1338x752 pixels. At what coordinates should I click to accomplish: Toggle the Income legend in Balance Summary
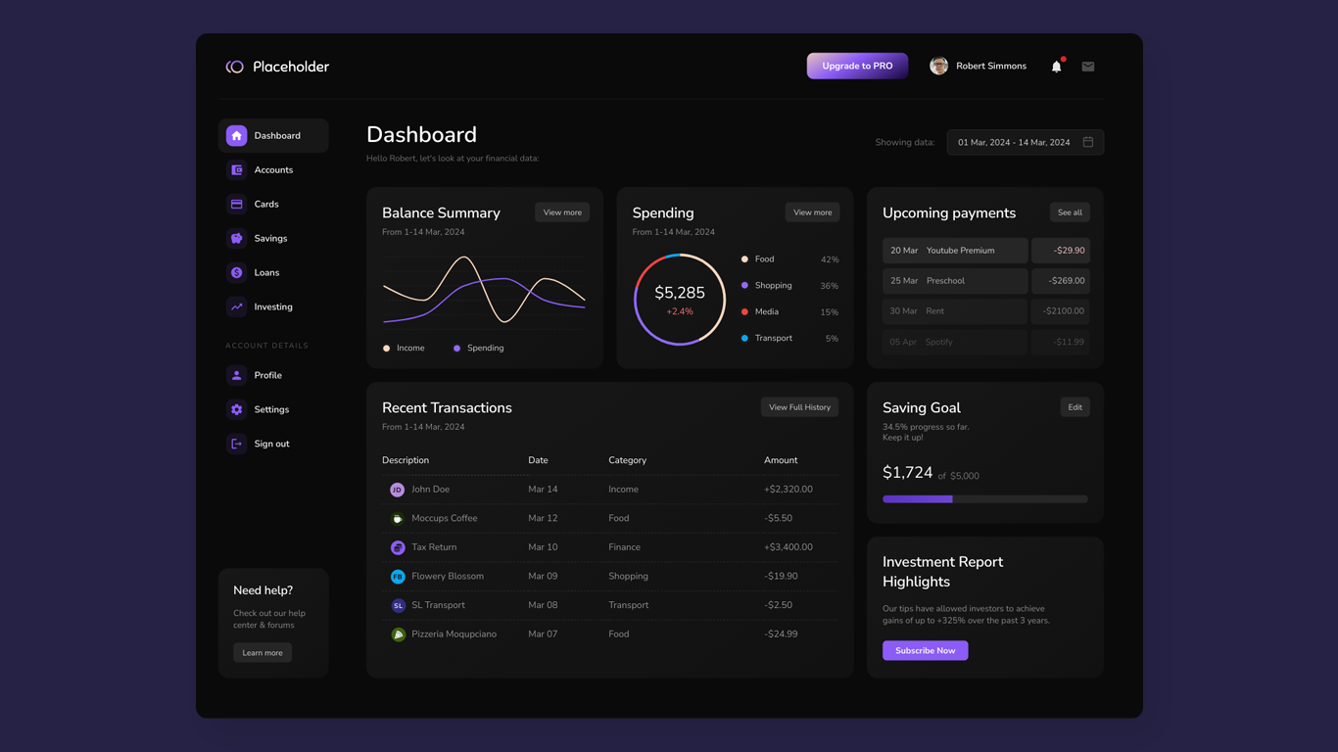tap(404, 348)
